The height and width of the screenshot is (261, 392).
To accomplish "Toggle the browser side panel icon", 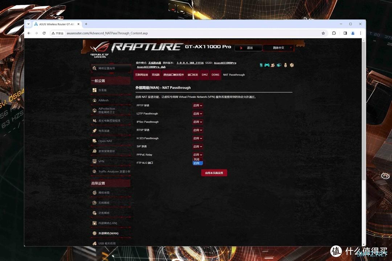I will pyautogui.click(x=345, y=33).
